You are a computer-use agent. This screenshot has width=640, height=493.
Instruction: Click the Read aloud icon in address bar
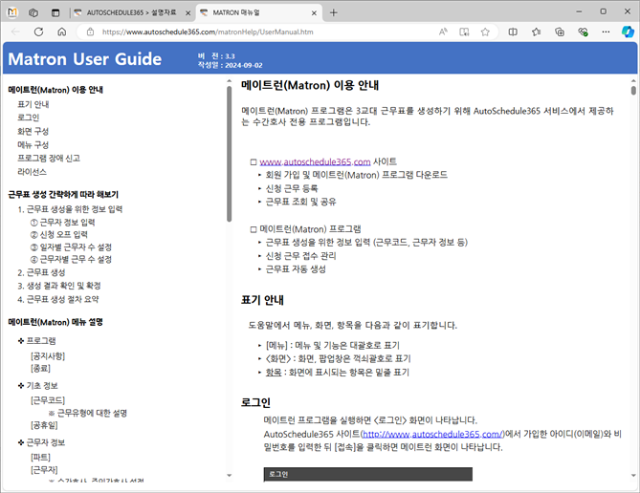(444, 32)
